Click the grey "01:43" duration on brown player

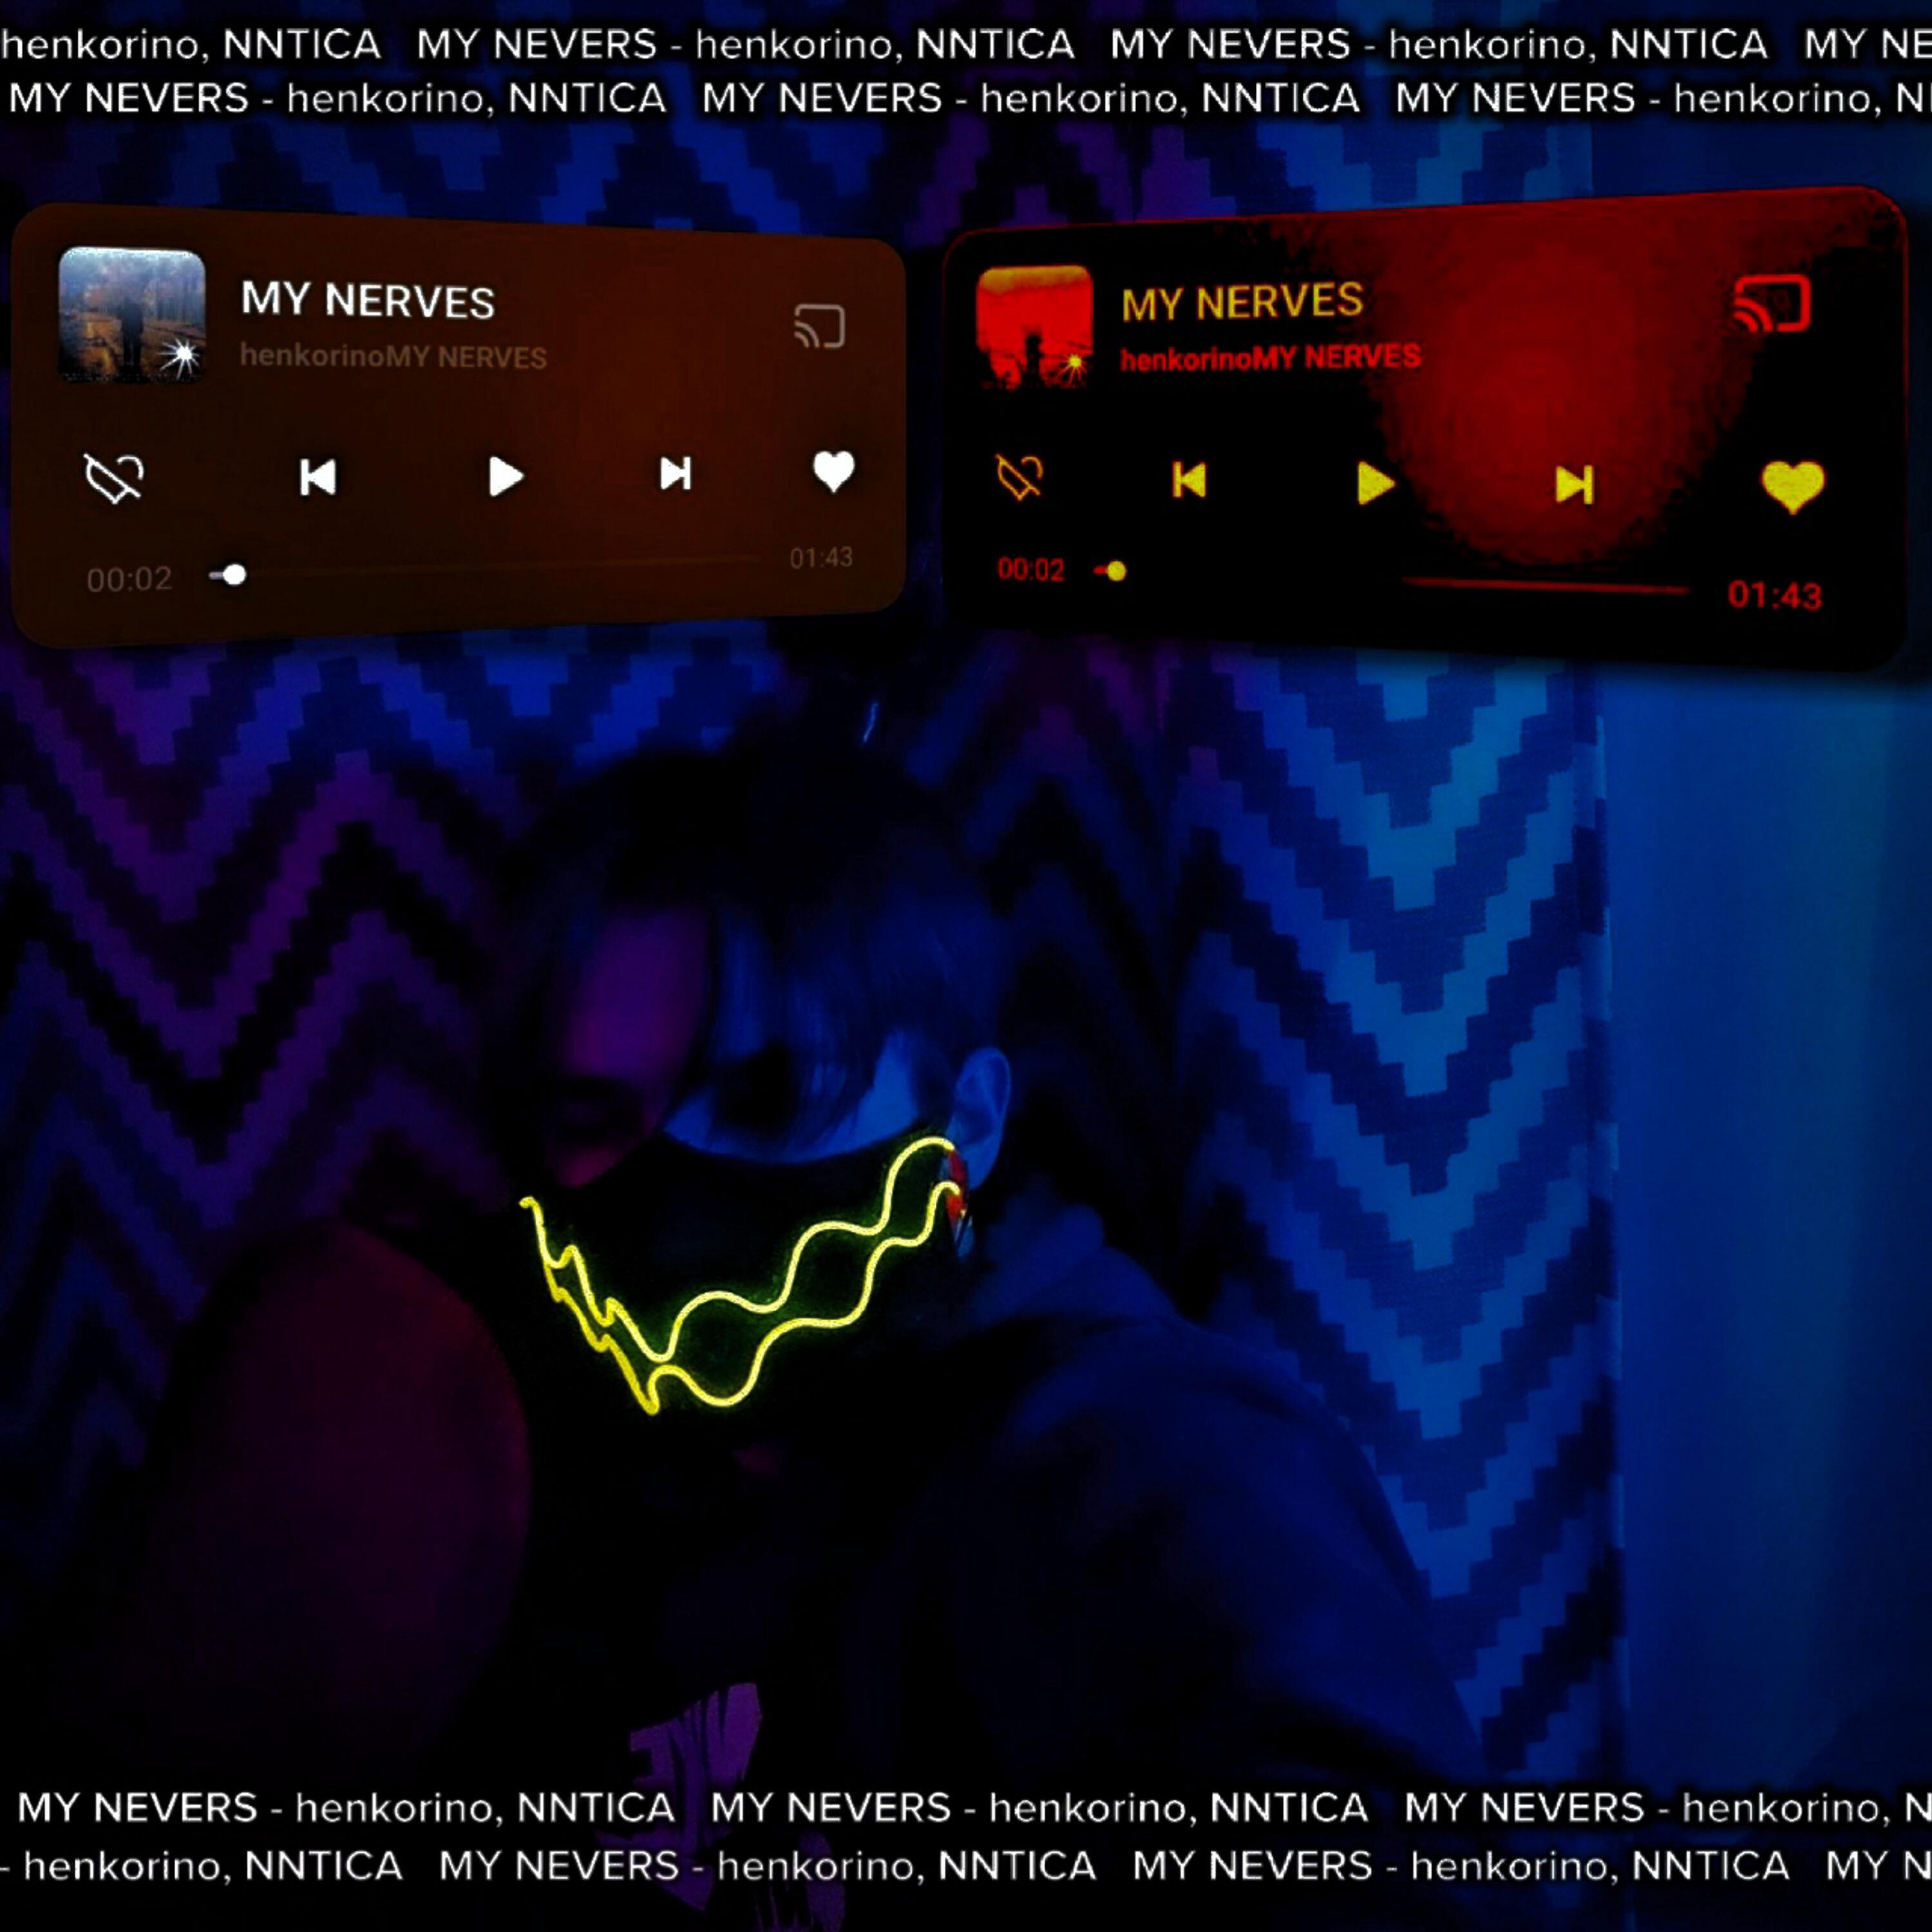821,557
